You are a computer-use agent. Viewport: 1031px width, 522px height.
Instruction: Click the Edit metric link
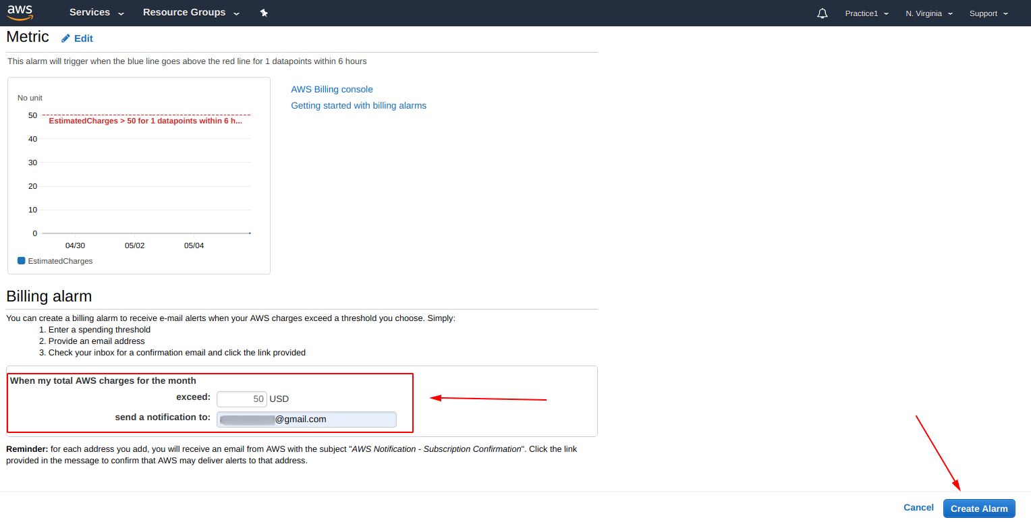pyautogui.click(x=84, y=38)
